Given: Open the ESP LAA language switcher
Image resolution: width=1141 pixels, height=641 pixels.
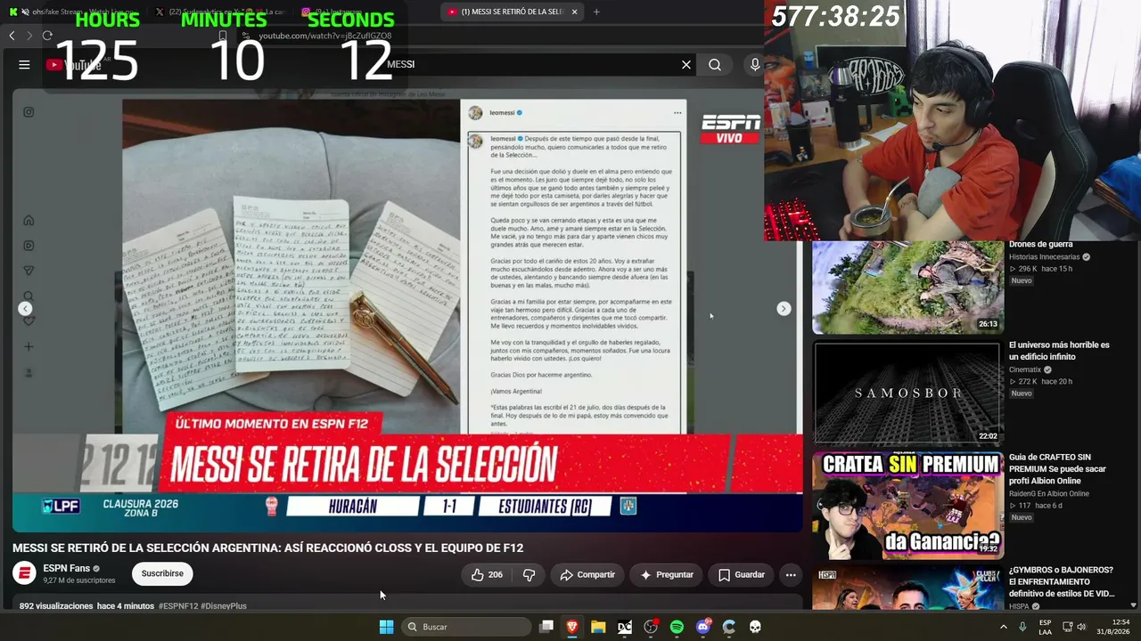Looking at the screenshot, I should tap(1045, 627).
